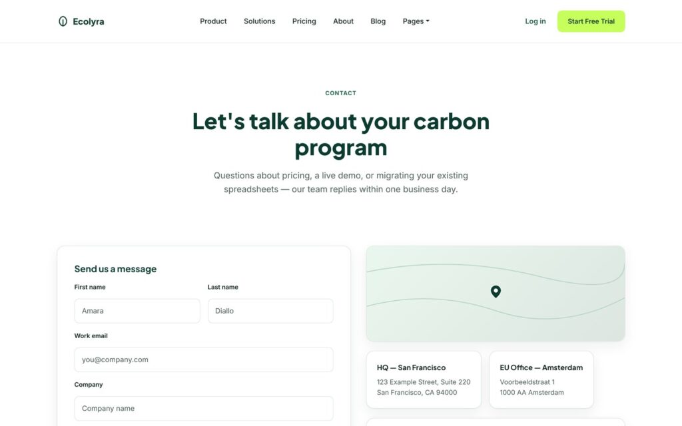
Task: Click the CONTACT eyebrow label
Action: click(x=340, y=93)
